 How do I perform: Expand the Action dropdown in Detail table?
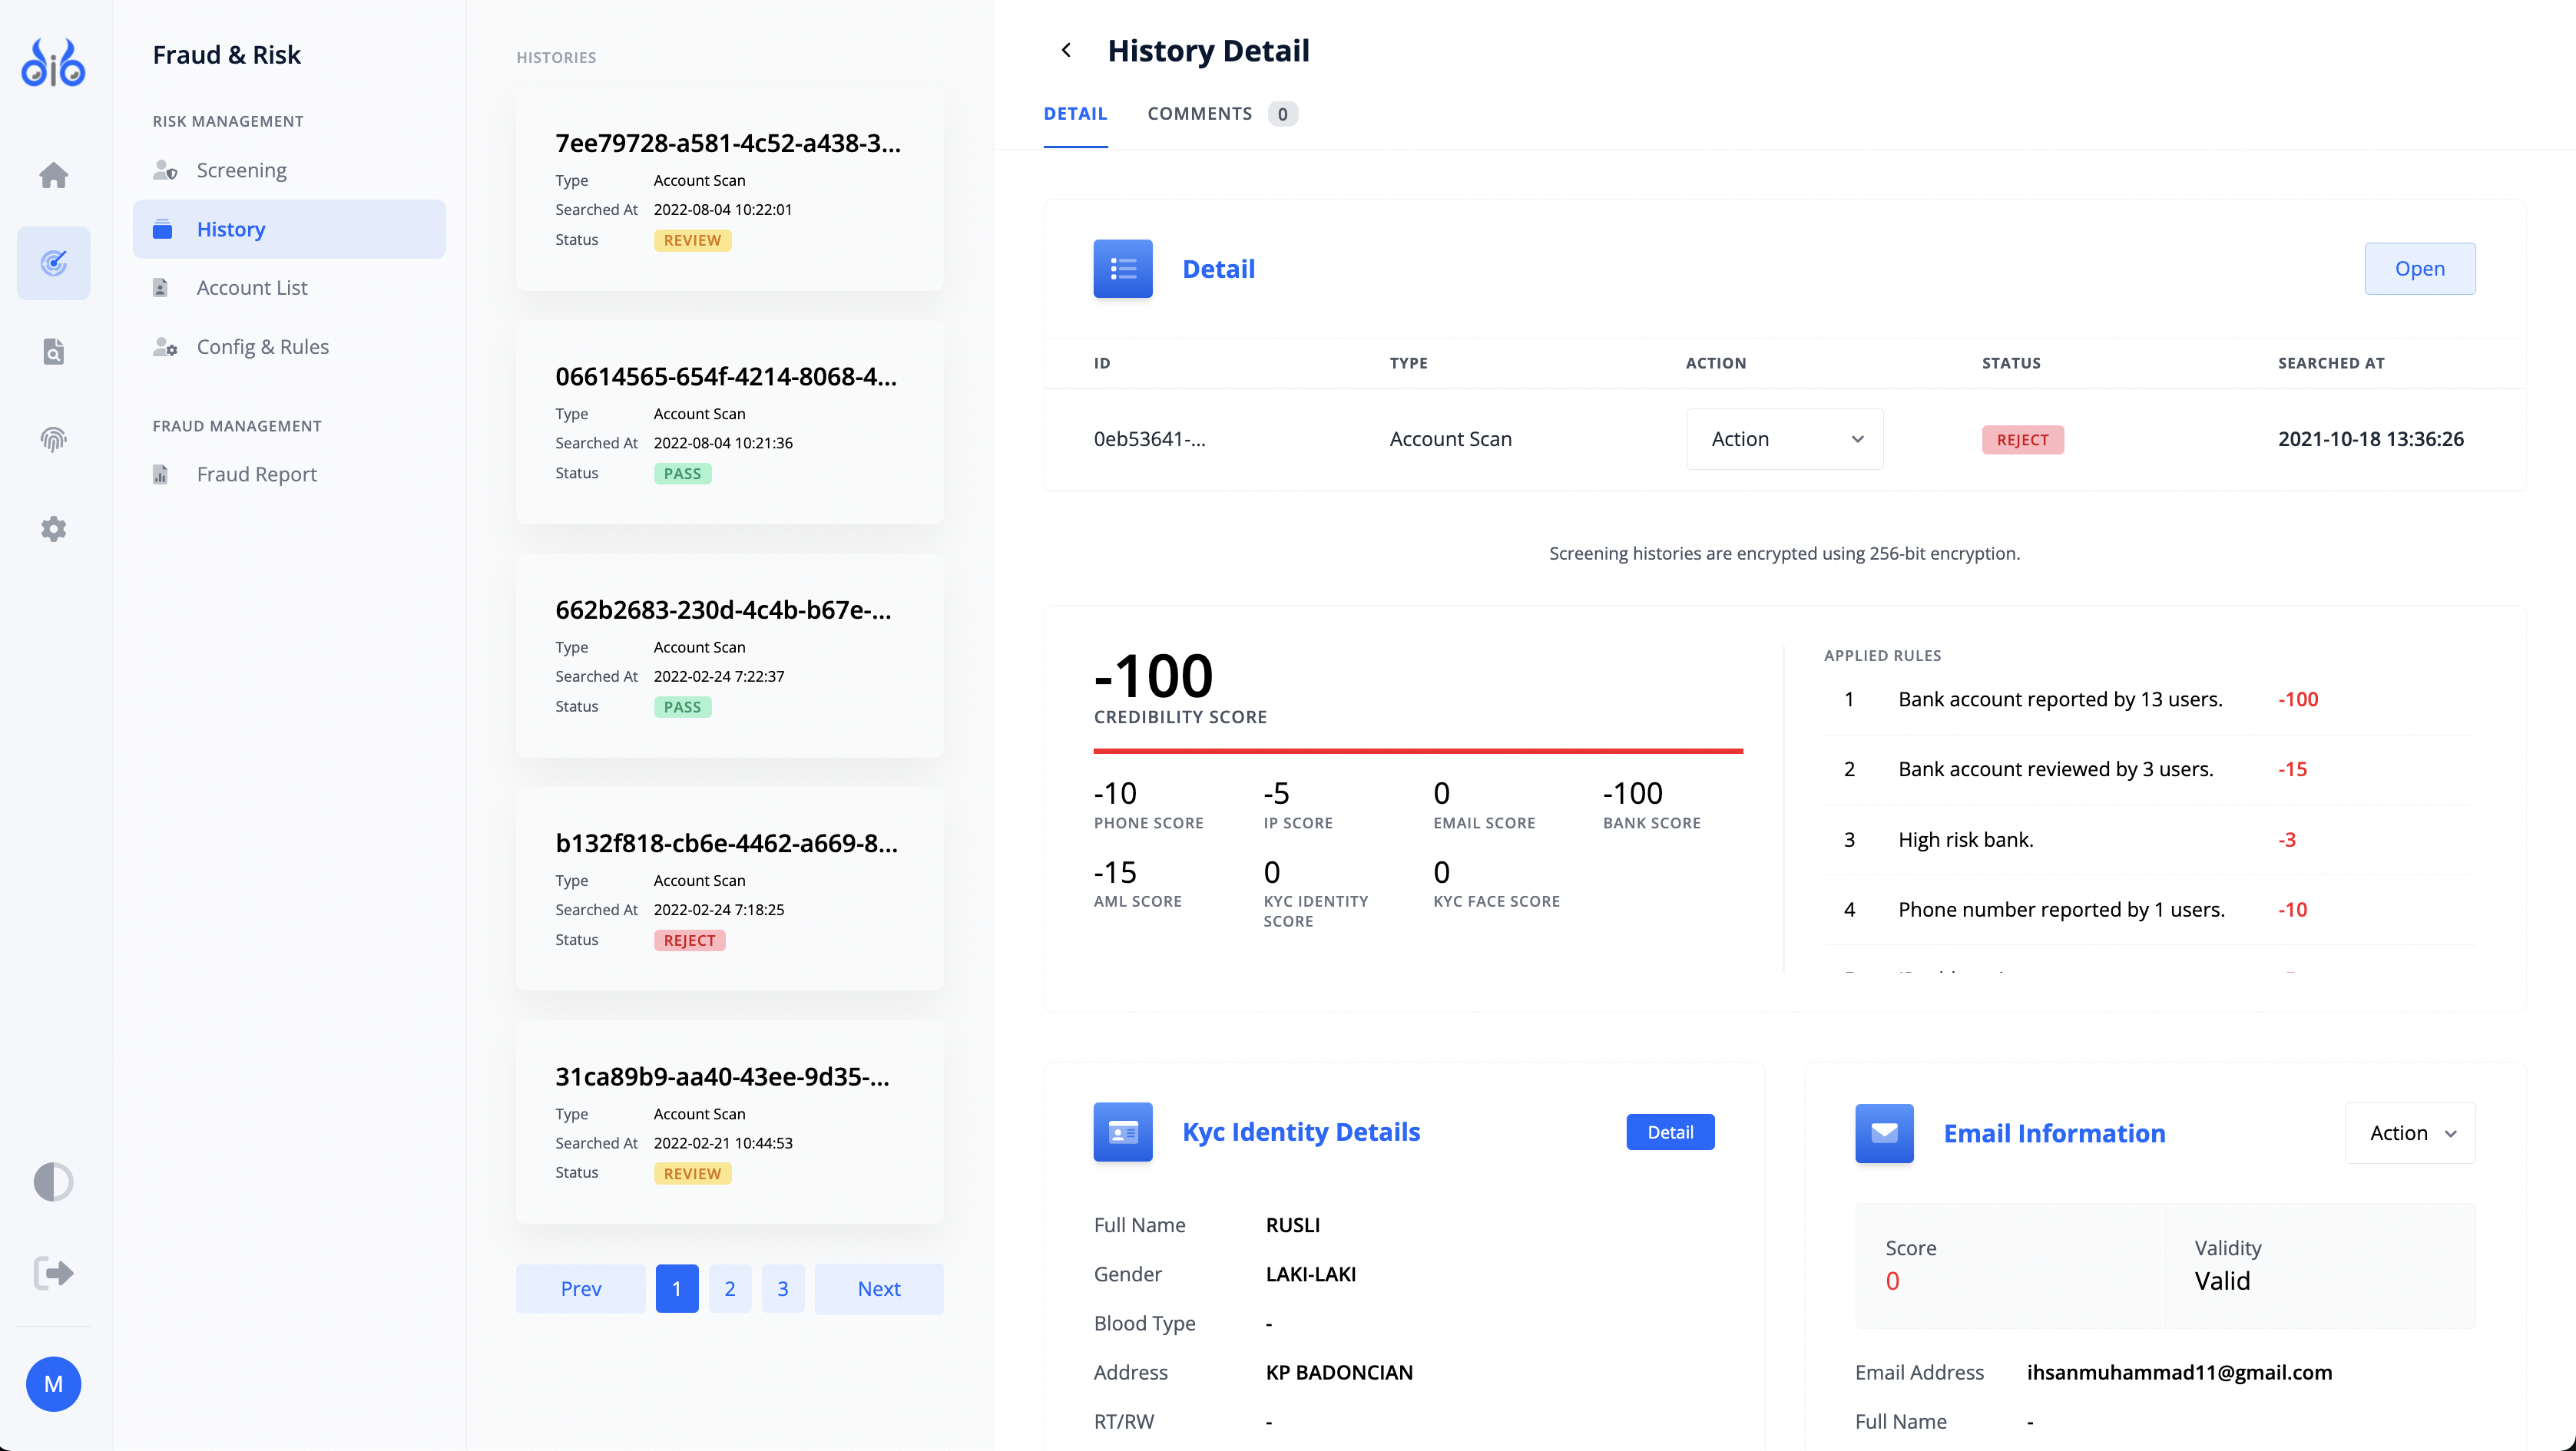(1783, 438)
